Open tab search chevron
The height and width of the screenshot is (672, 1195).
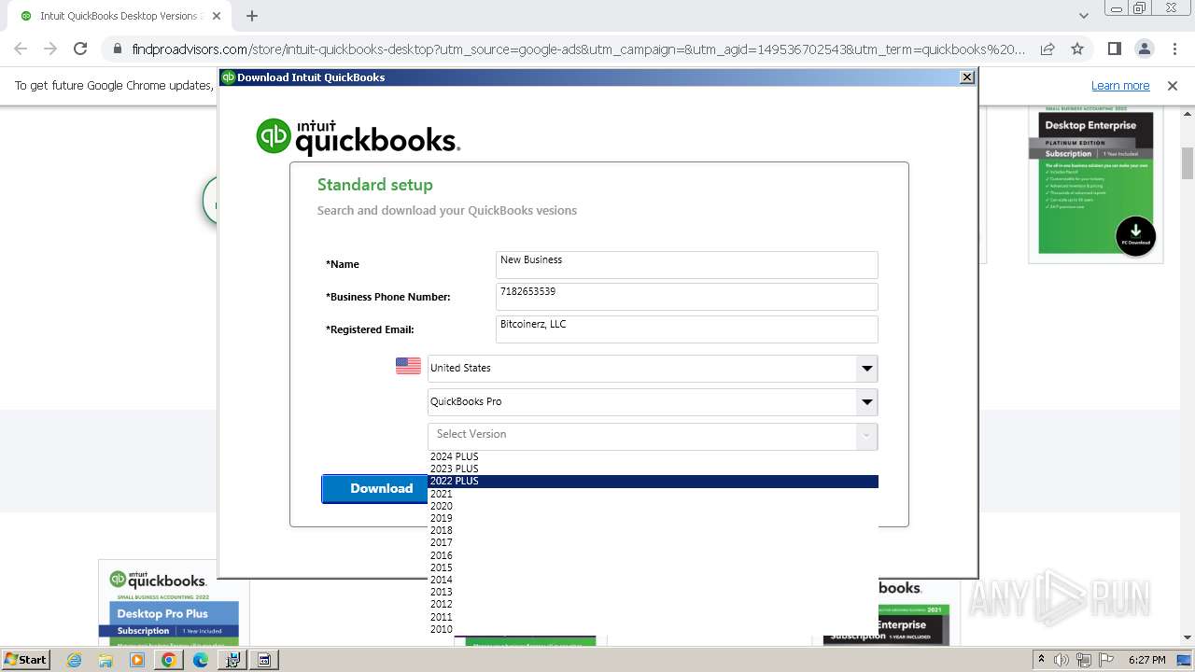pyautogui.click(x=1083, y=16)
